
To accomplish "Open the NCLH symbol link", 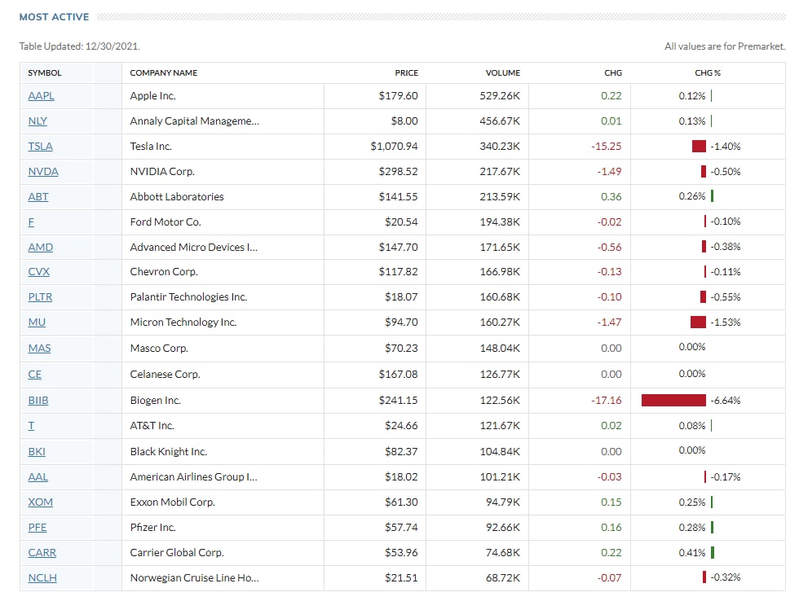I will click(42, 578).
